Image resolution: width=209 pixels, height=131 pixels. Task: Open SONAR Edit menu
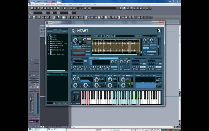(x=36, y=4)
